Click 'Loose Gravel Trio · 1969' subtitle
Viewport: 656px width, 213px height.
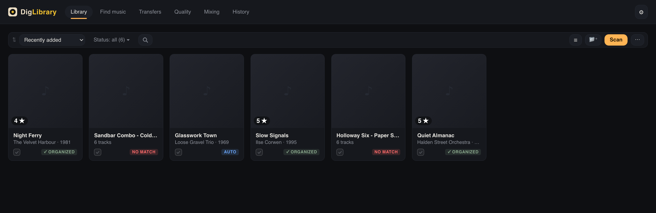(202, 142)
